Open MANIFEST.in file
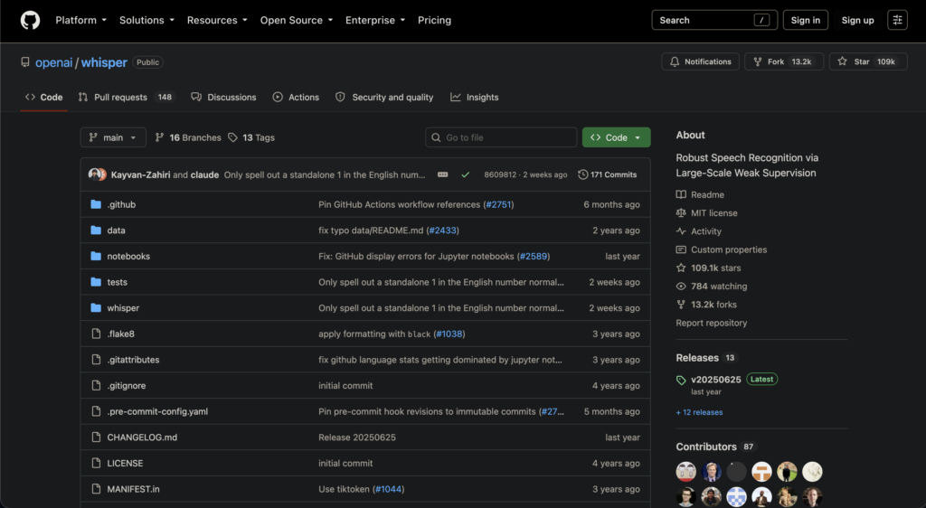 (134, 489)
